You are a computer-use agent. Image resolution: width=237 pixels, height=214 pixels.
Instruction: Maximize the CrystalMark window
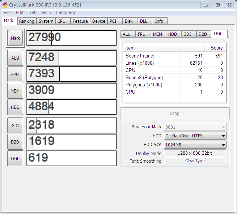coord(217,5)
